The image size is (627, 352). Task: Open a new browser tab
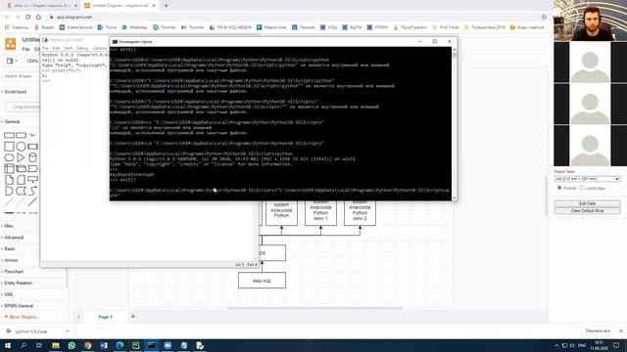coord(166,6)
